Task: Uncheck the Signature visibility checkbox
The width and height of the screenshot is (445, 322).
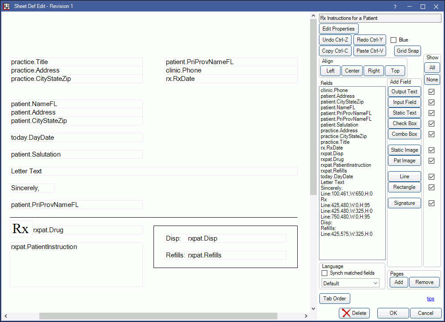Action: pos(432,203)
